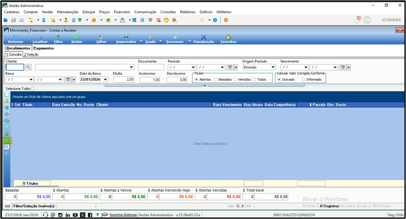Viewport: 406px width, 219px height.
Task: Click the Editar toolbar button
Action: click(x=101, y=39)
